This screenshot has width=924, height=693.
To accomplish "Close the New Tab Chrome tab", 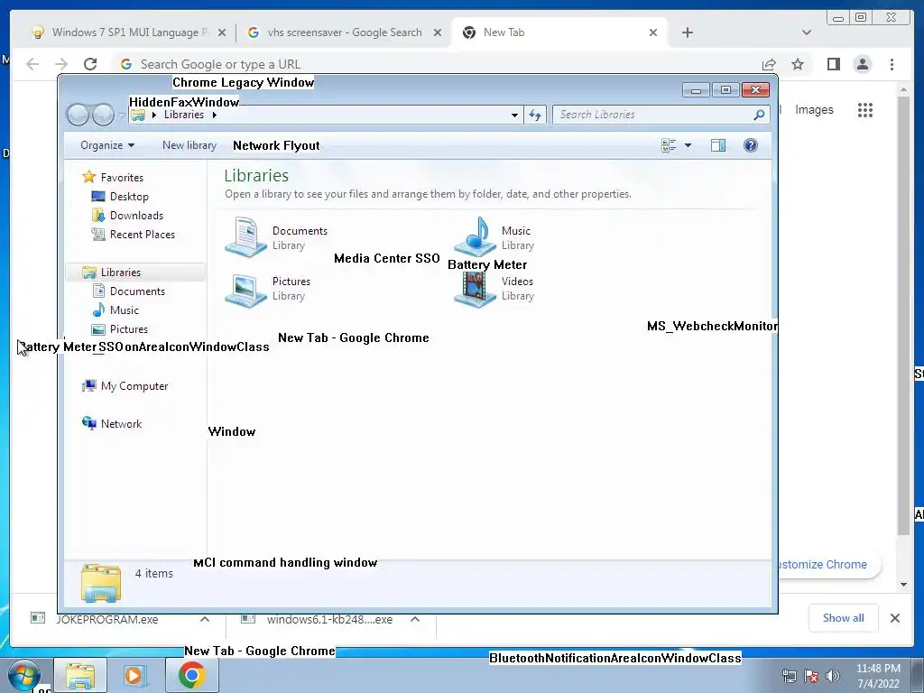I will pos(653,33).
